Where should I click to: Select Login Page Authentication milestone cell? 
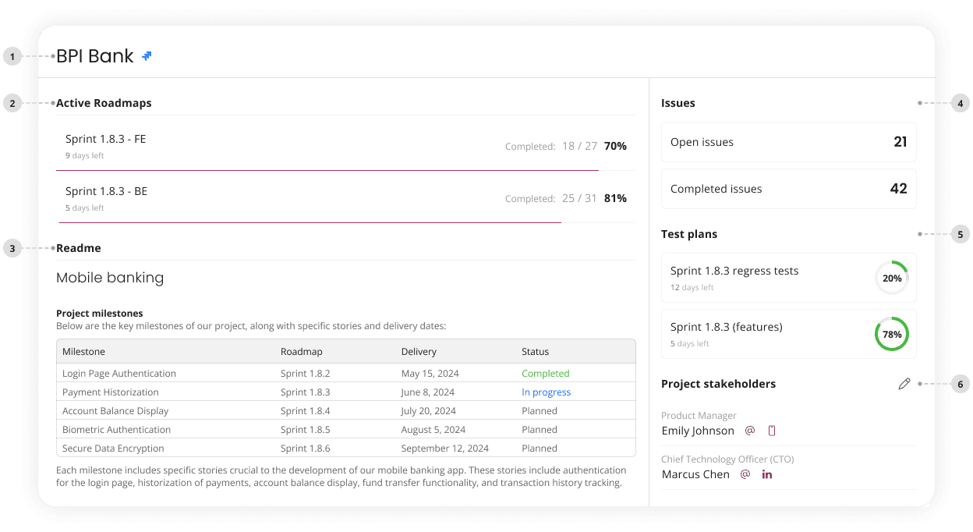119,374
